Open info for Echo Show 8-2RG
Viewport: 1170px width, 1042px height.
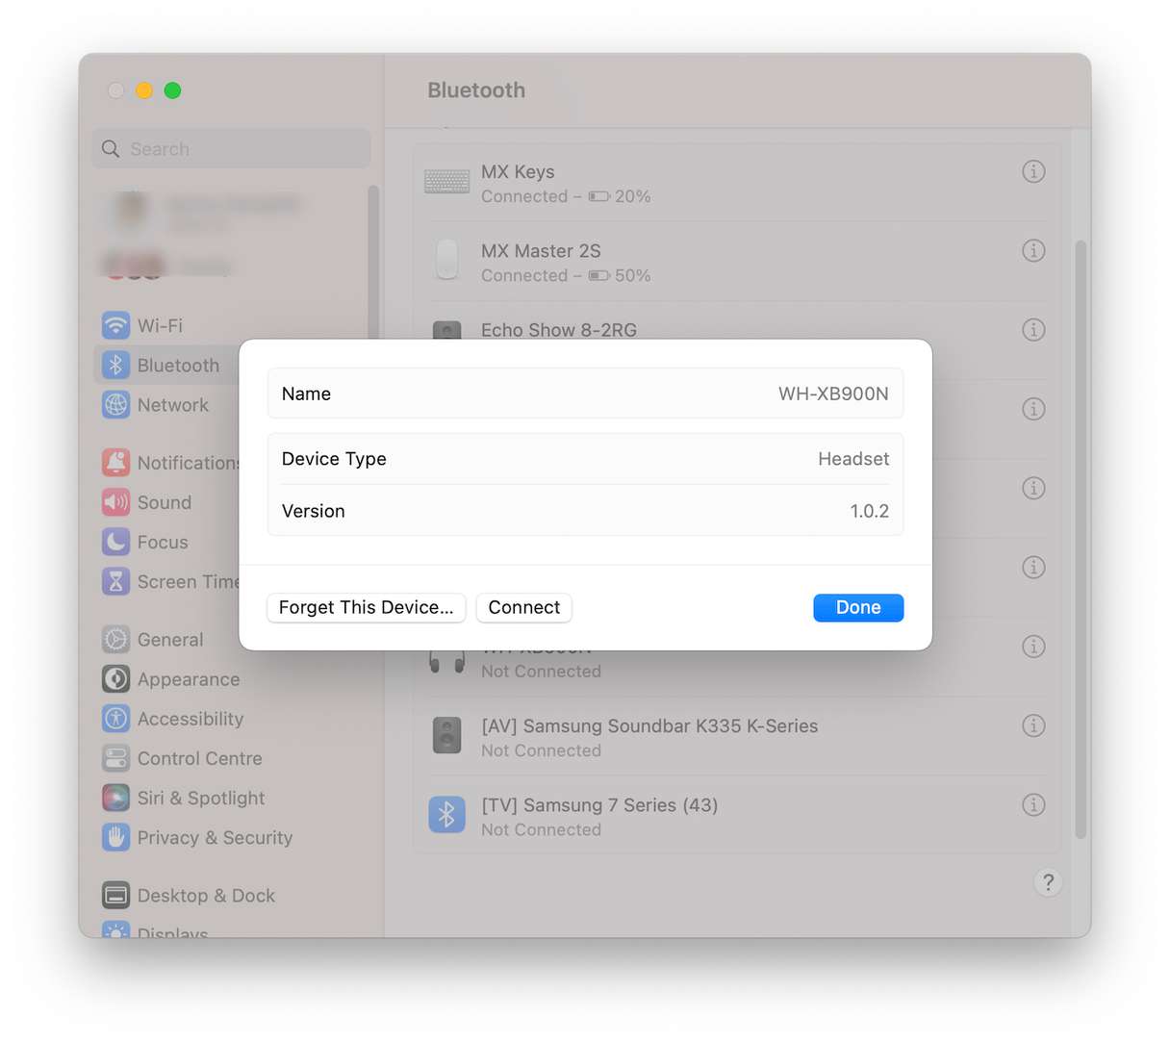tap(1033, 330)
